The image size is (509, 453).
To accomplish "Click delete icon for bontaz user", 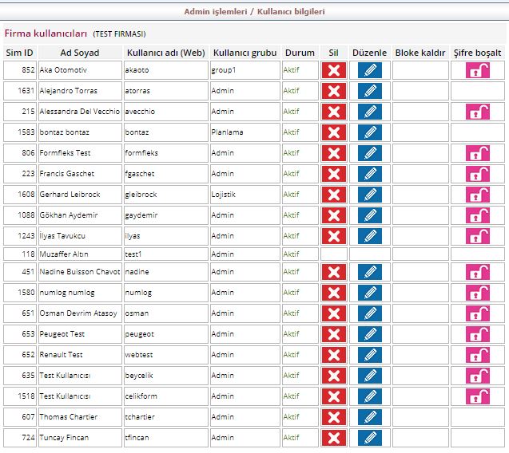I will pyautogui.click(x=333, y=132).
